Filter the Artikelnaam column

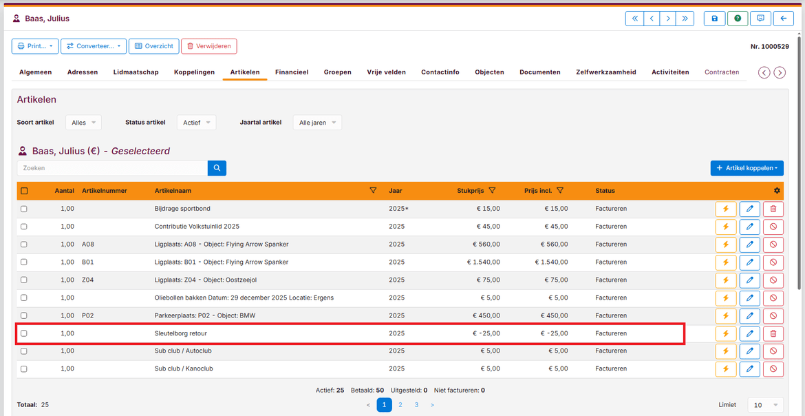(x=373, y=191)
